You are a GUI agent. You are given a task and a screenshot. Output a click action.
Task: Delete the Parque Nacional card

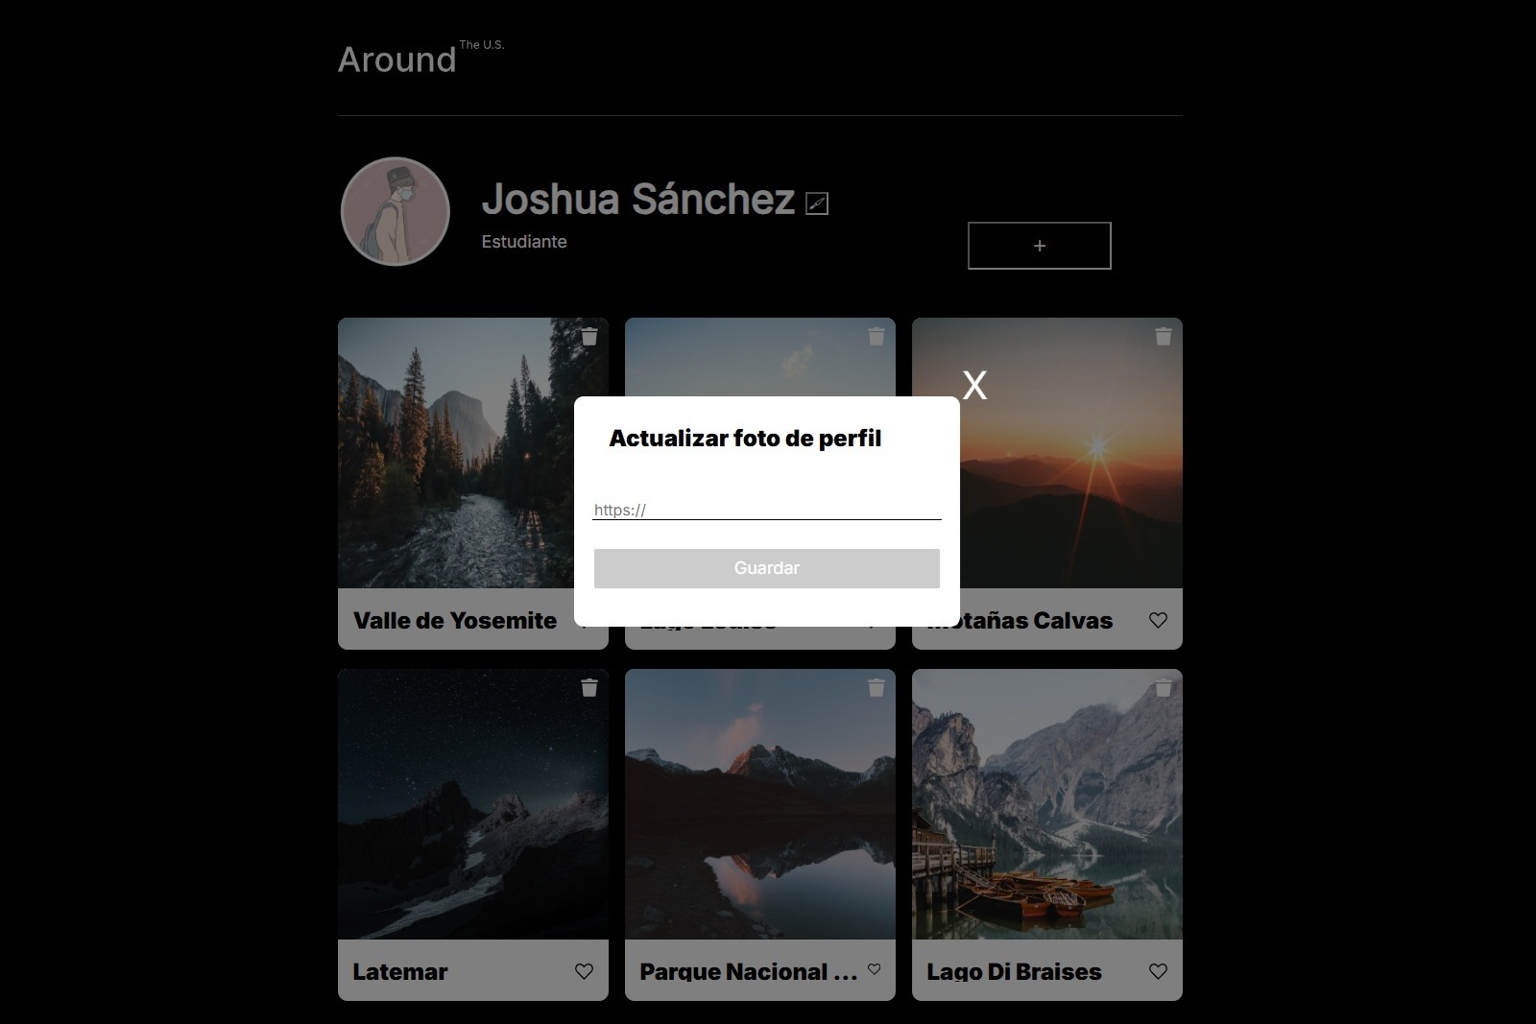tap(876, 688)
